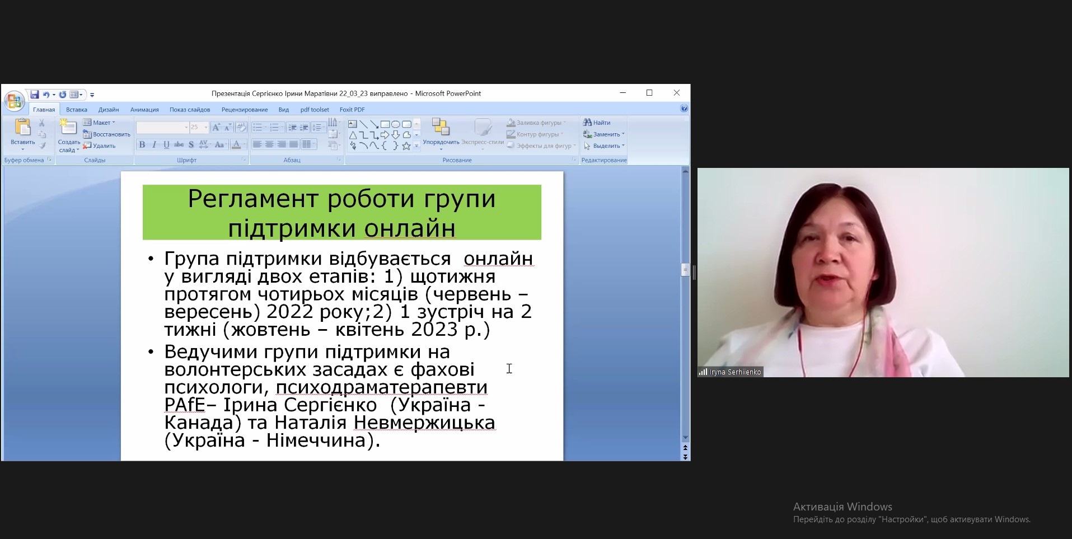Image resolution: width=1072 pixels, height=539 pixels.
Task: Toggle Italic formatting button
Action: click(x=154, y=145)
